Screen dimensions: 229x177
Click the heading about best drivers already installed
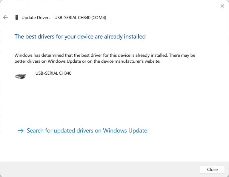pyautogui.click(x=80, y=37)
